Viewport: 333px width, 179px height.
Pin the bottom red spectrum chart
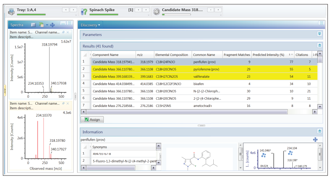[63, 103]
